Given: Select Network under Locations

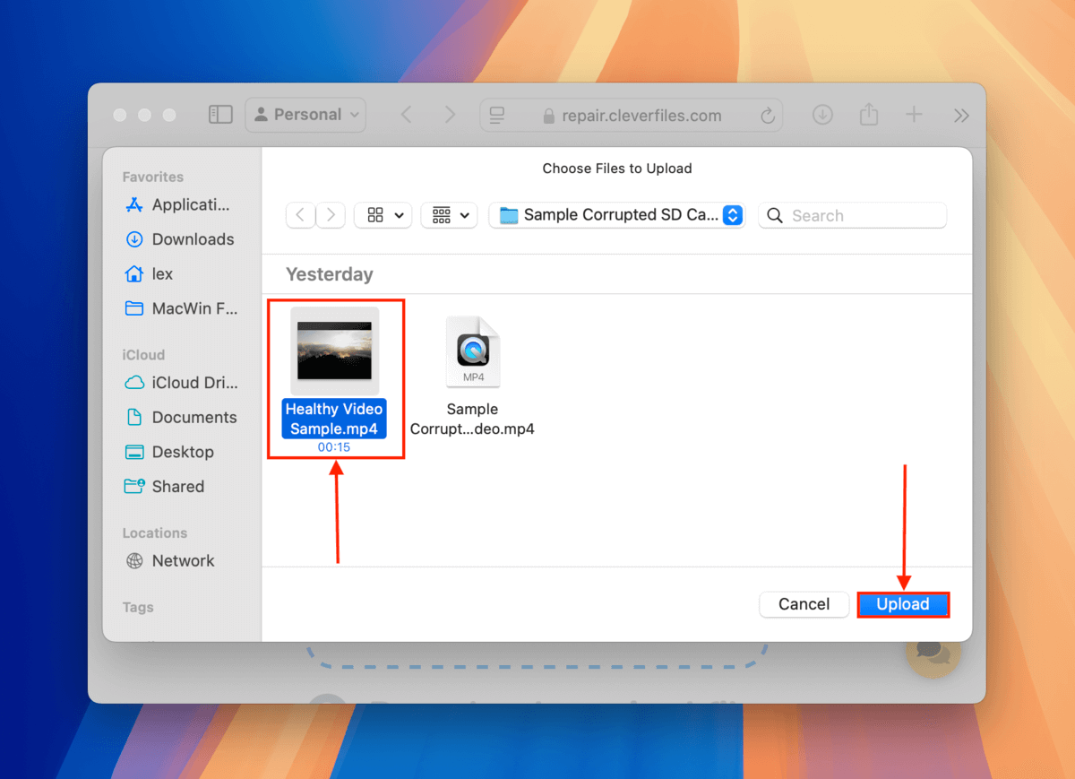Looking at the screenshot, I should coord(182,561).
